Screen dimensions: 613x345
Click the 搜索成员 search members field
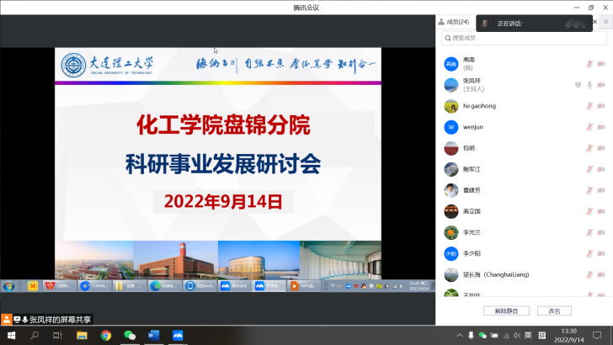[x=522, y=38]
